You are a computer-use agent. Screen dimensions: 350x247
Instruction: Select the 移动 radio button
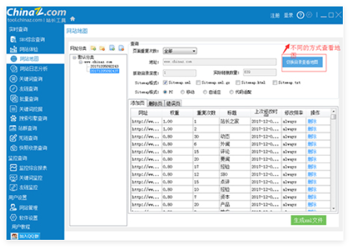tap(183, 92)
